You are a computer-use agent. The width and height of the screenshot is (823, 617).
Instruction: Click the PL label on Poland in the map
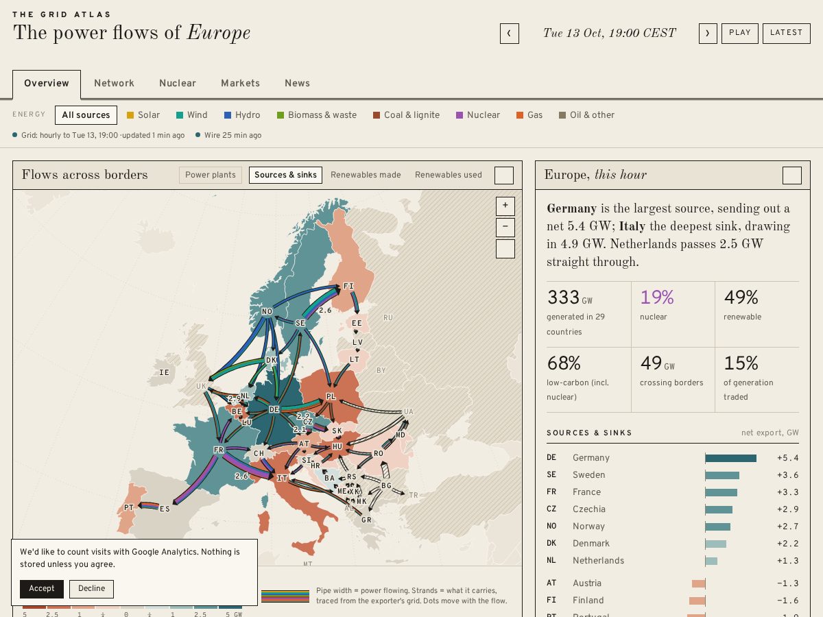331,397
